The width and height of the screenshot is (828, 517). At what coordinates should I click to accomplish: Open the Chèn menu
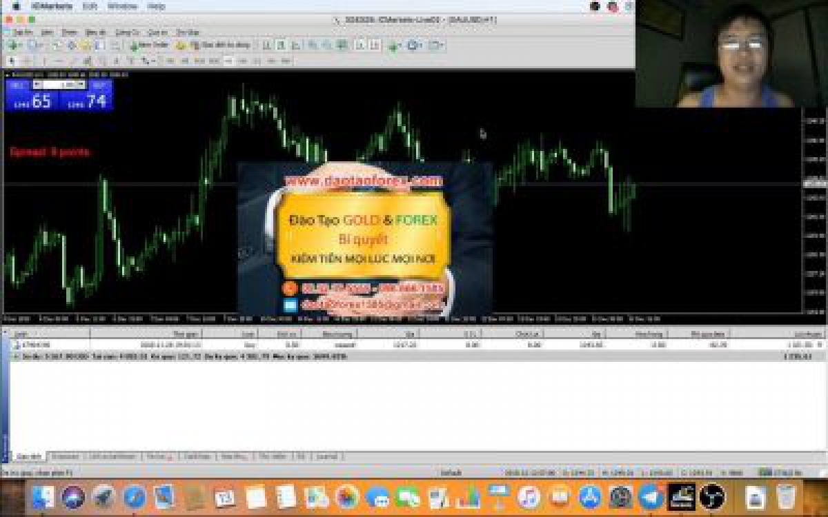70,32
